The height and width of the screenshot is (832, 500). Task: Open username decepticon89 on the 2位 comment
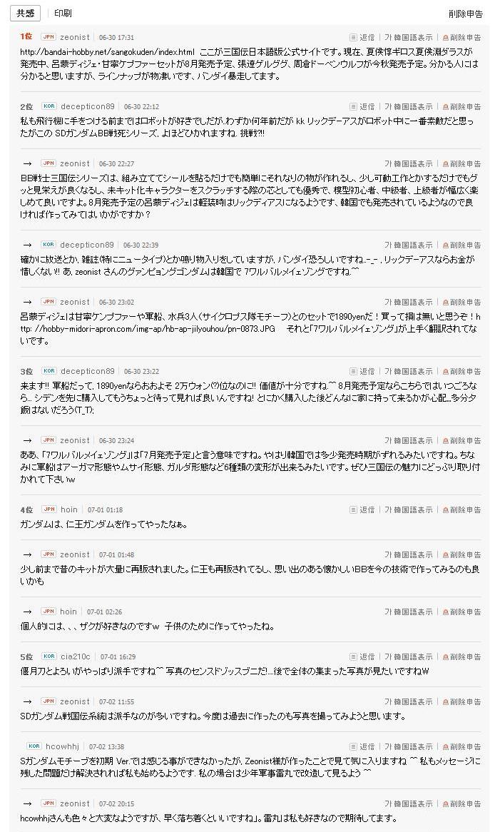point(87,106)
